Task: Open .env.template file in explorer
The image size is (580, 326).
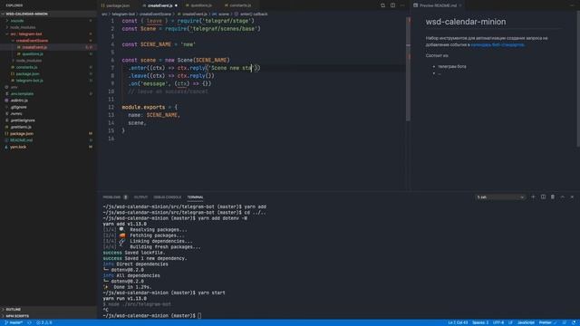Action: [x=48, y=94]
